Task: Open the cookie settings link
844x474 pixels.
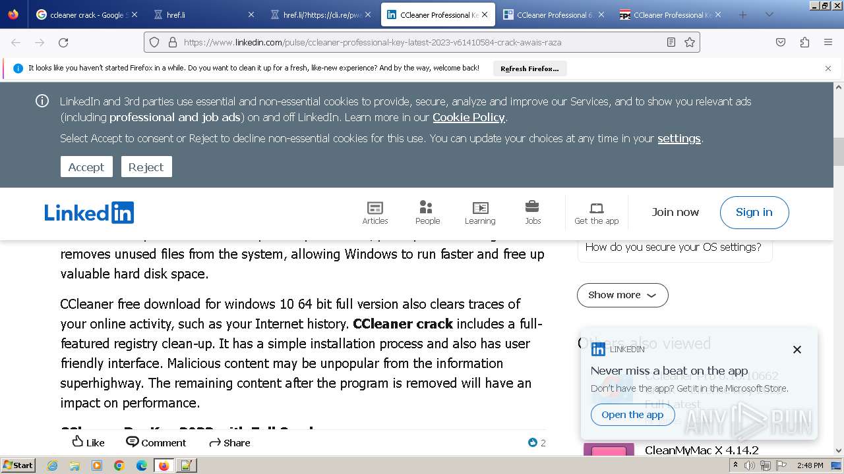Action: tap(679, 138)
